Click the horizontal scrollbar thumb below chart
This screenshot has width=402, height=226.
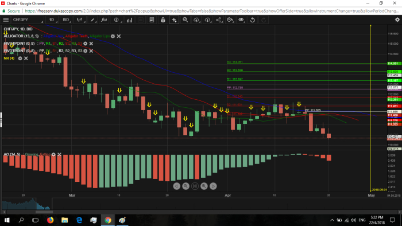[44, 212]
